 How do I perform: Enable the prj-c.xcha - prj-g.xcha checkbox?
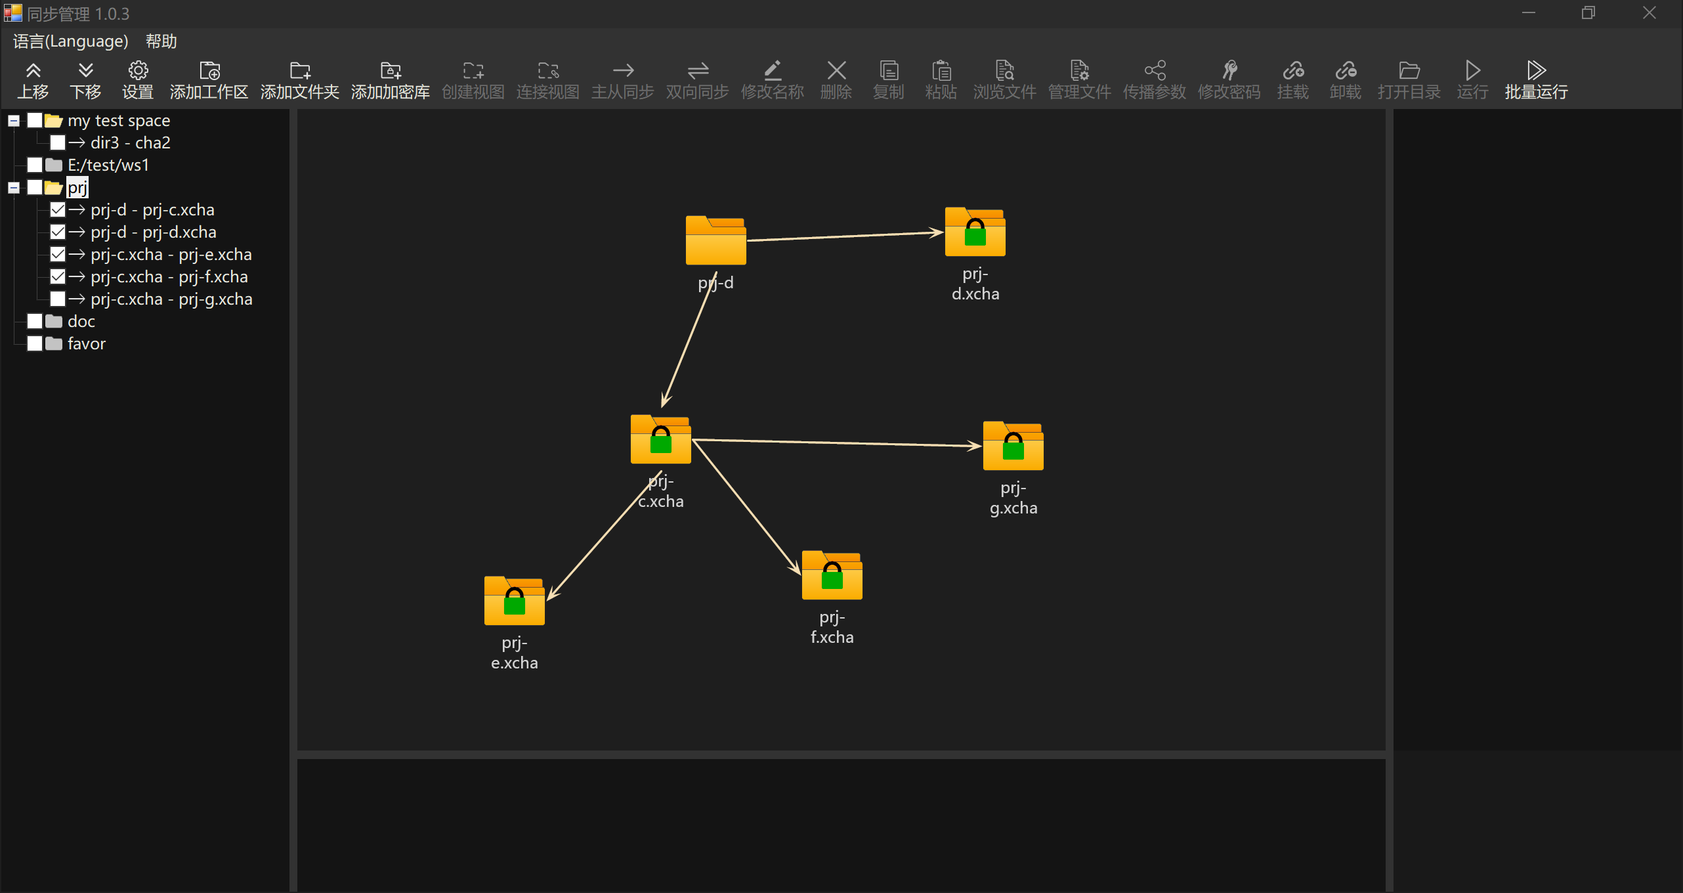pos(58,299)
